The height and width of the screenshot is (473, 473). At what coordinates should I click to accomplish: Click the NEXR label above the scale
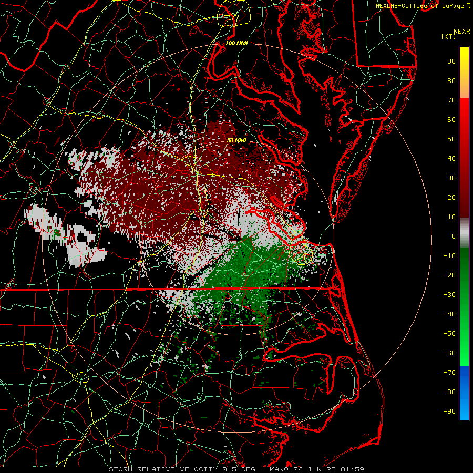[x=462, y=32]
